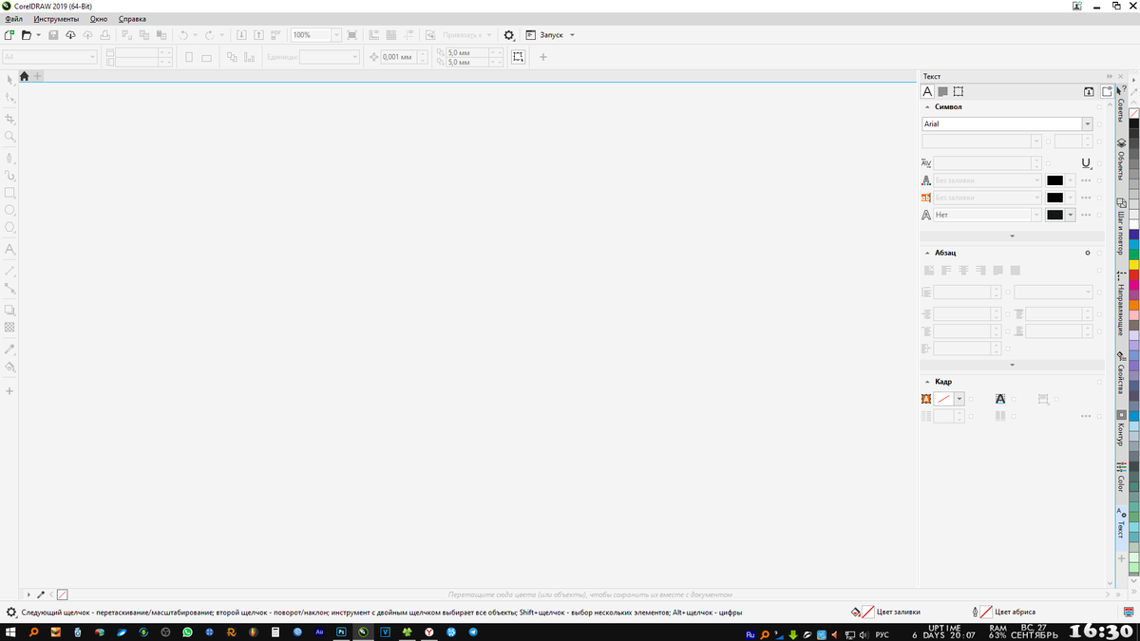Click the Paragraph icon in Text docker
1140x641 pixels.
coord(943,92)
